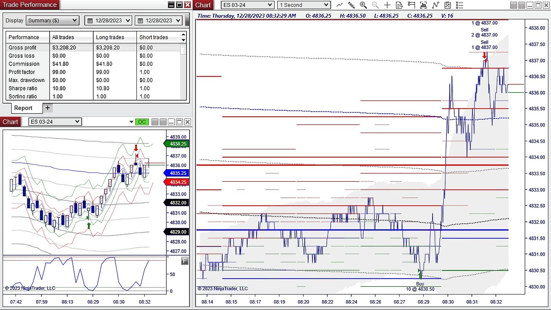Click the blue 4835.25 price marker
This screenshot has width=551, height=310.
pos(176,173)
